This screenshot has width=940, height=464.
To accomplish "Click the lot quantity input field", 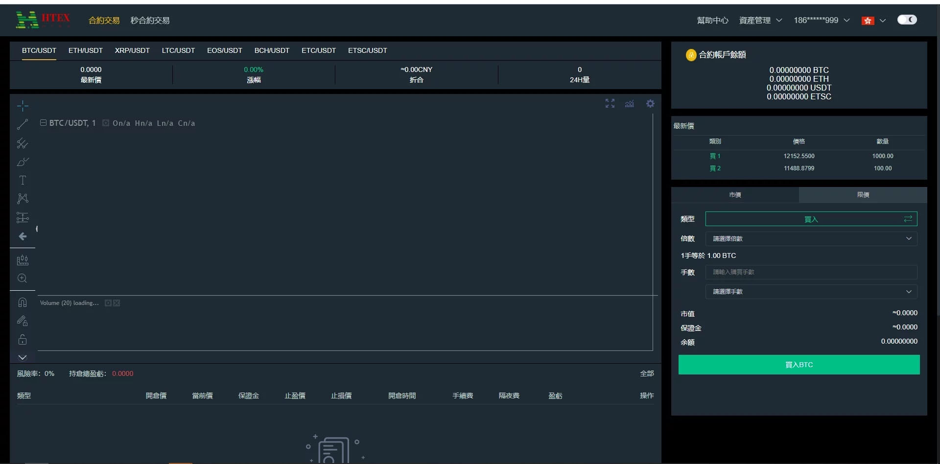I will pyautogui.click(x=811, y=272).
